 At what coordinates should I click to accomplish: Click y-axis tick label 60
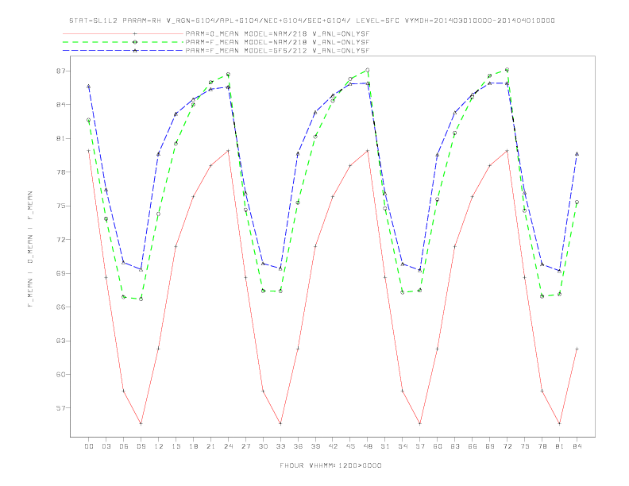[60, 375]
